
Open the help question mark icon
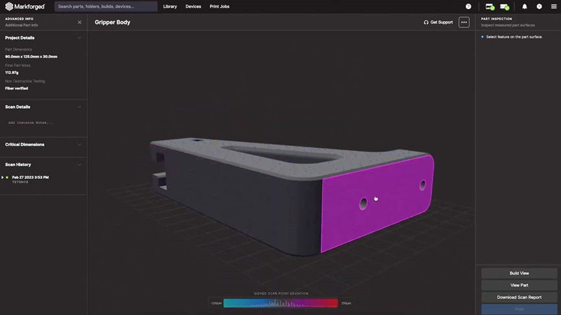point(468,6)
